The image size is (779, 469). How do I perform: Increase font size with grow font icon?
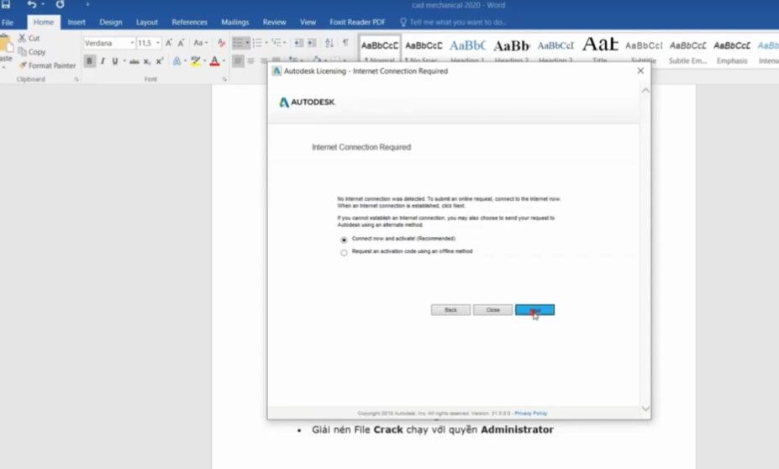pyautogui.click(x=169, y=43)
